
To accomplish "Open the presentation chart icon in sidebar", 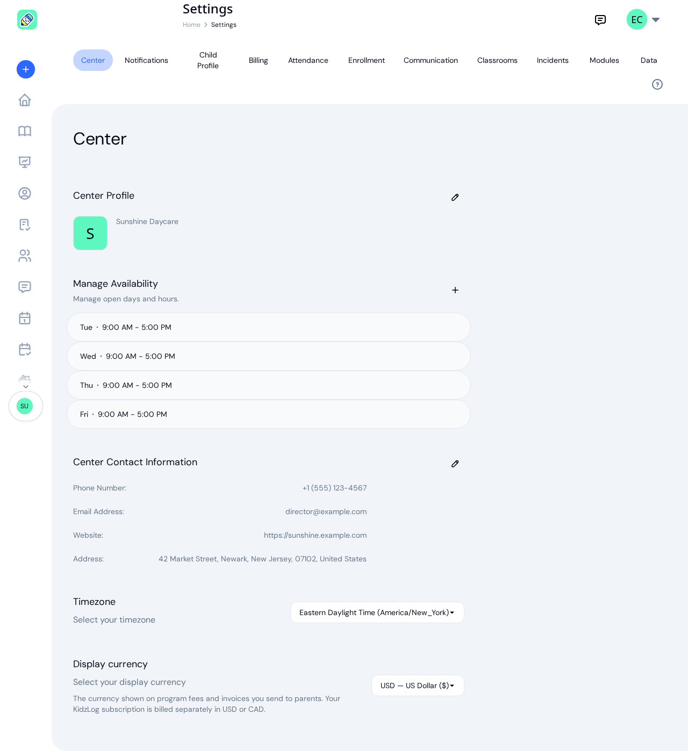I will (25, 162).
